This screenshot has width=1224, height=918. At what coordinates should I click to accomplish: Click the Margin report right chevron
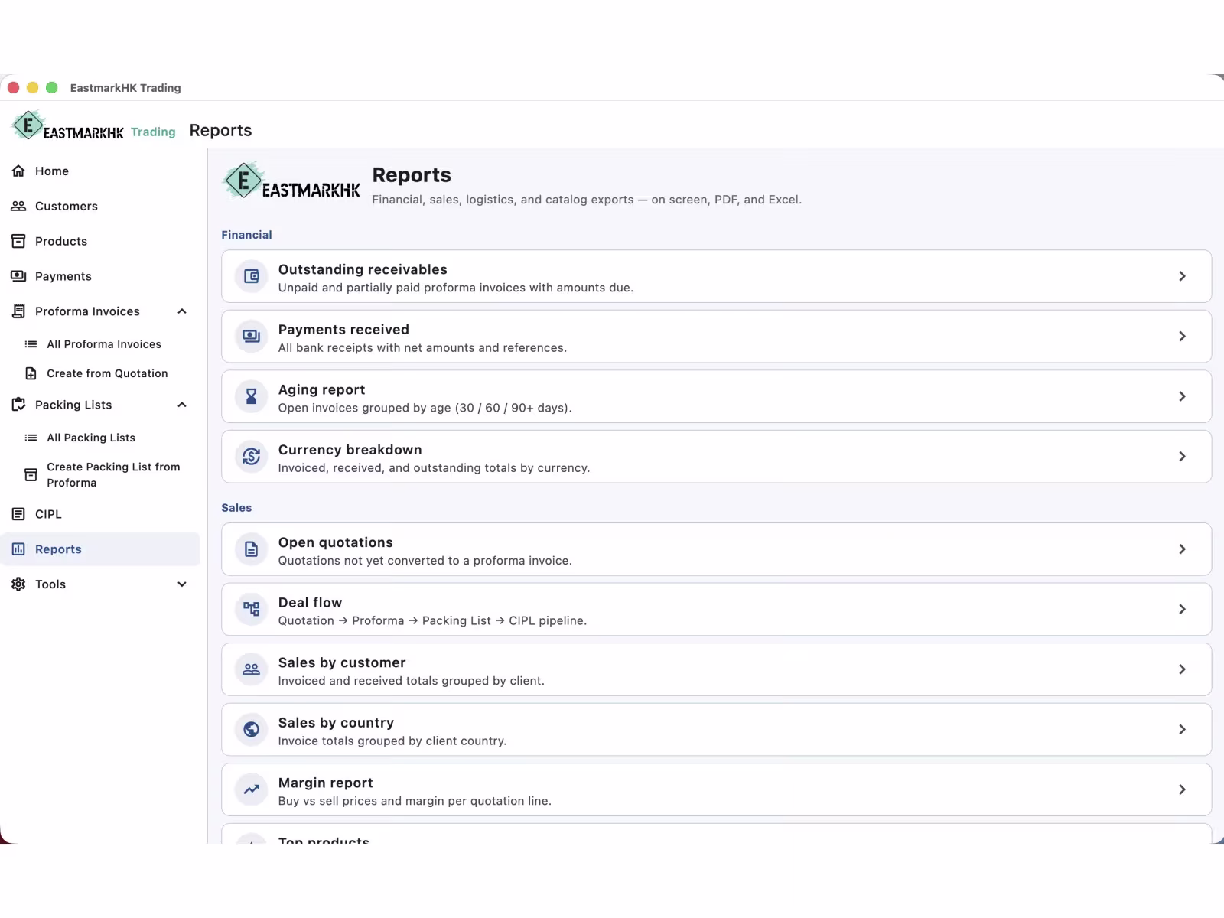click(1182, 789)
